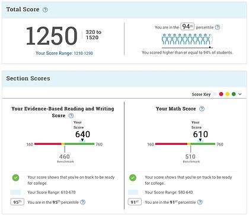Click light blue swatch beside range 580-640
The height and width of the screenshot is (215, 249).
(133, 192)
